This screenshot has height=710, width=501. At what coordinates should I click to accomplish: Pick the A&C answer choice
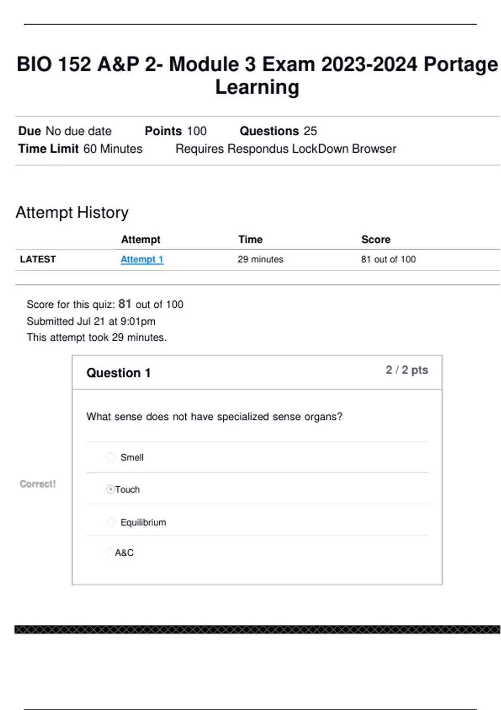[110, 552]
